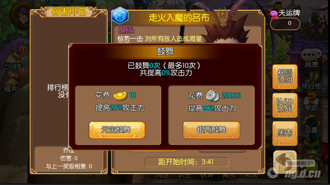The height and width of the screenshot is (185, 330).
Task: Click the 银两鼓舞 silver button
Action: point(211,130)
